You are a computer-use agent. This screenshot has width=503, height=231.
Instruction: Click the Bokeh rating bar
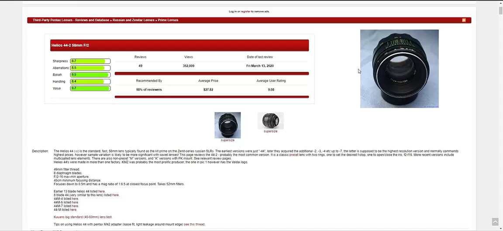[x=90, y=75]
